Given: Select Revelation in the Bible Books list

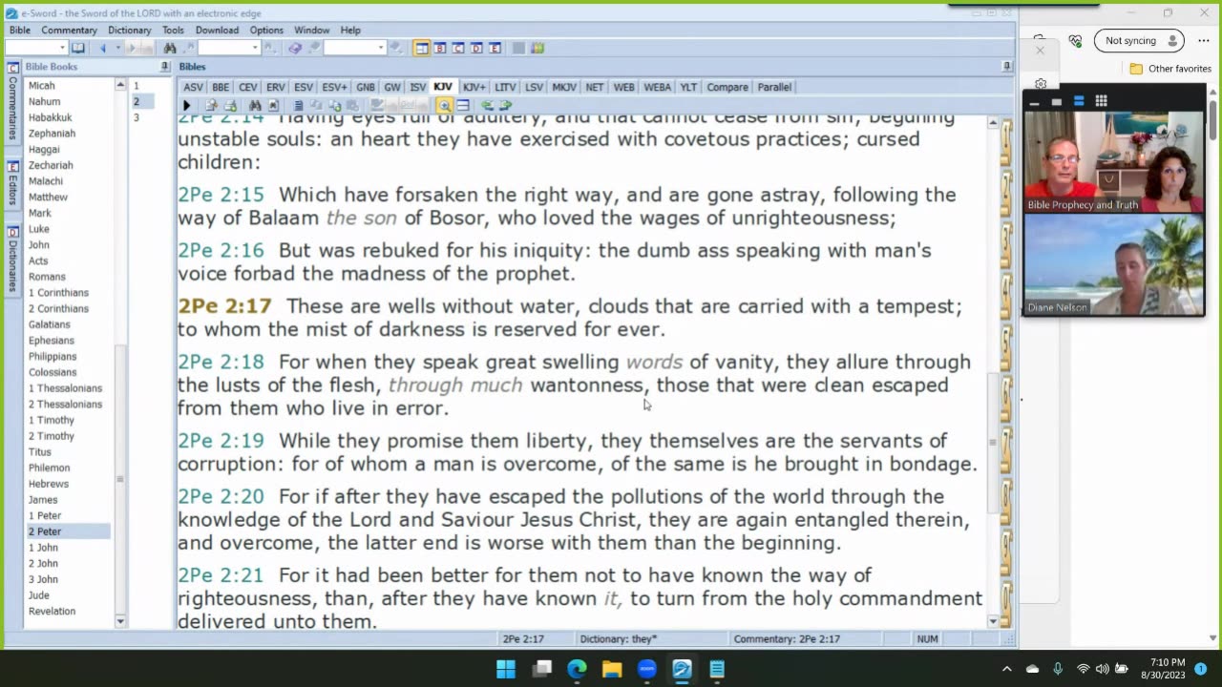Looking at the screenshot, I should tap(52, 611).
